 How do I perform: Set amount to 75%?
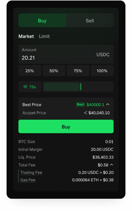coord(78,71)
